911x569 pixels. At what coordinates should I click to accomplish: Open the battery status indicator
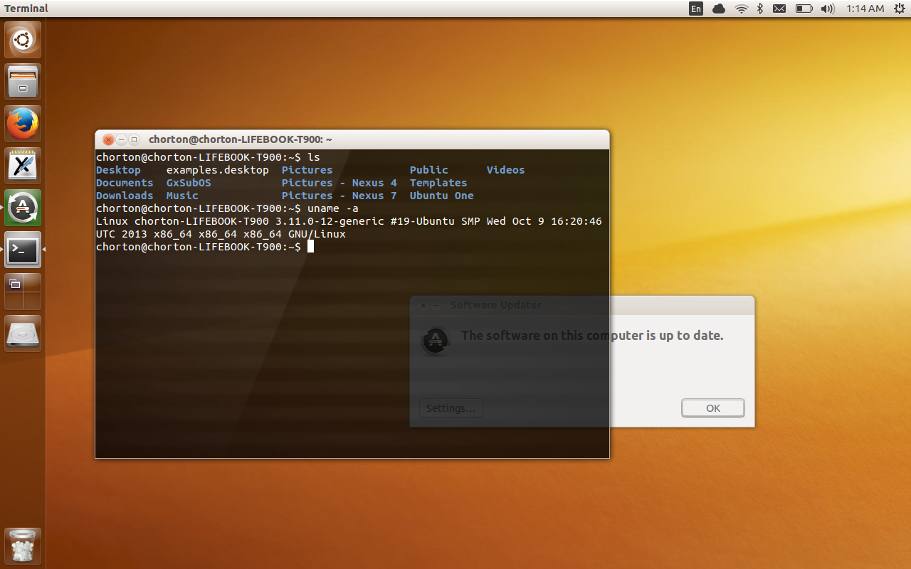point(804,9)
